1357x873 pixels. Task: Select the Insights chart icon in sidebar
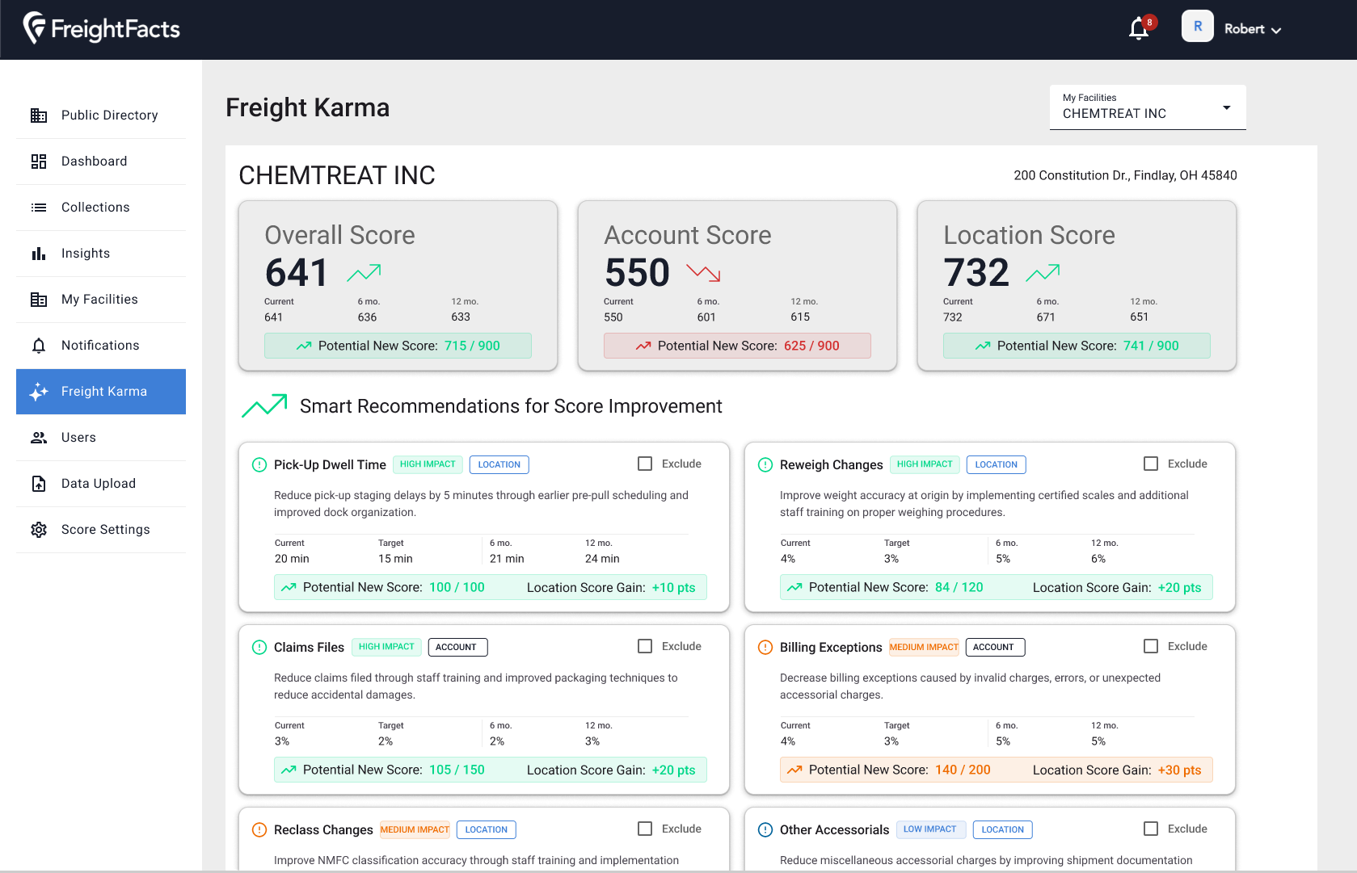tap(38, 253)
